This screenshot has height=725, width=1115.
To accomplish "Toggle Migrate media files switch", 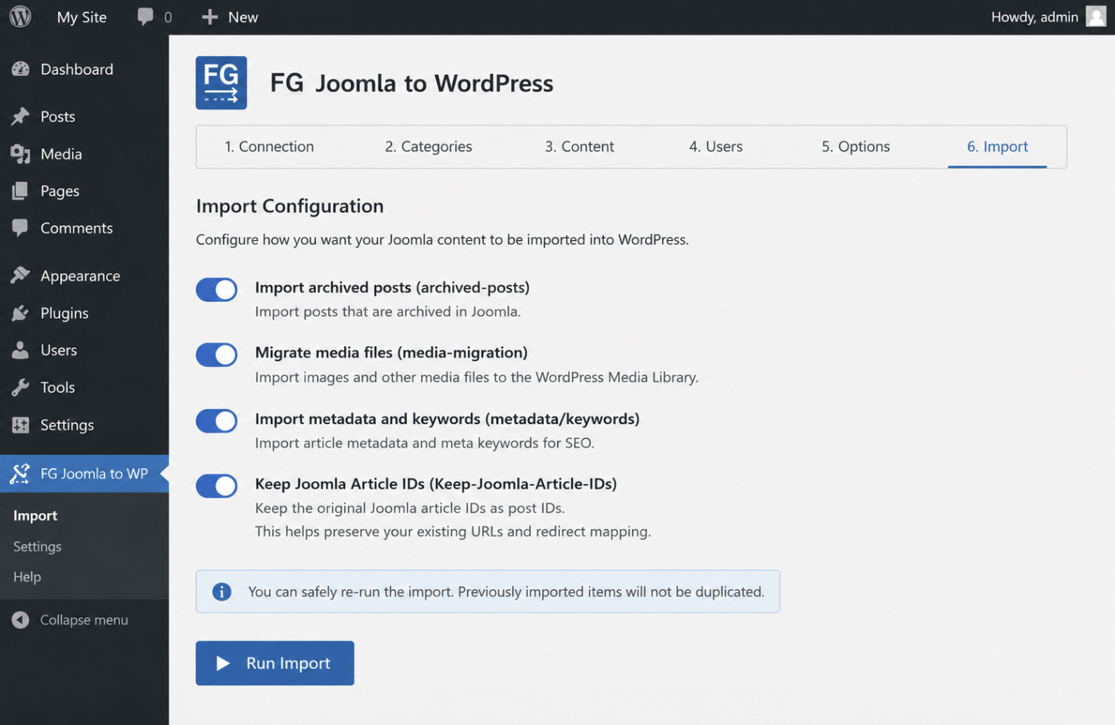I will pos(217,354).
